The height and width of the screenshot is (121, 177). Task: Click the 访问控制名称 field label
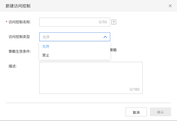[x=20, y=22]
